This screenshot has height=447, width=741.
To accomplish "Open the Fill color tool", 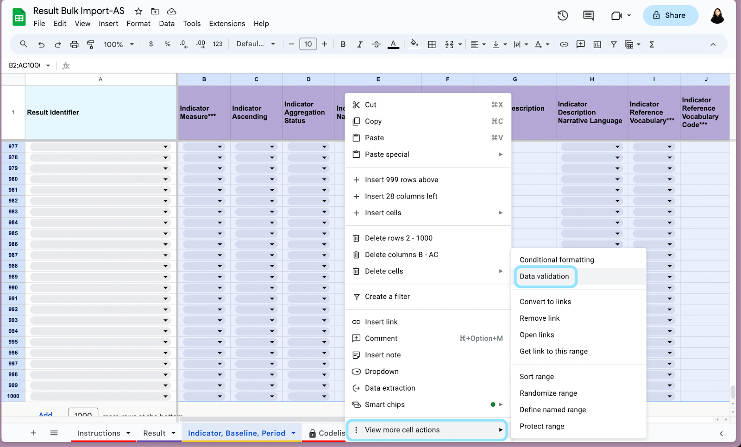I will click(x=414, y=44).
